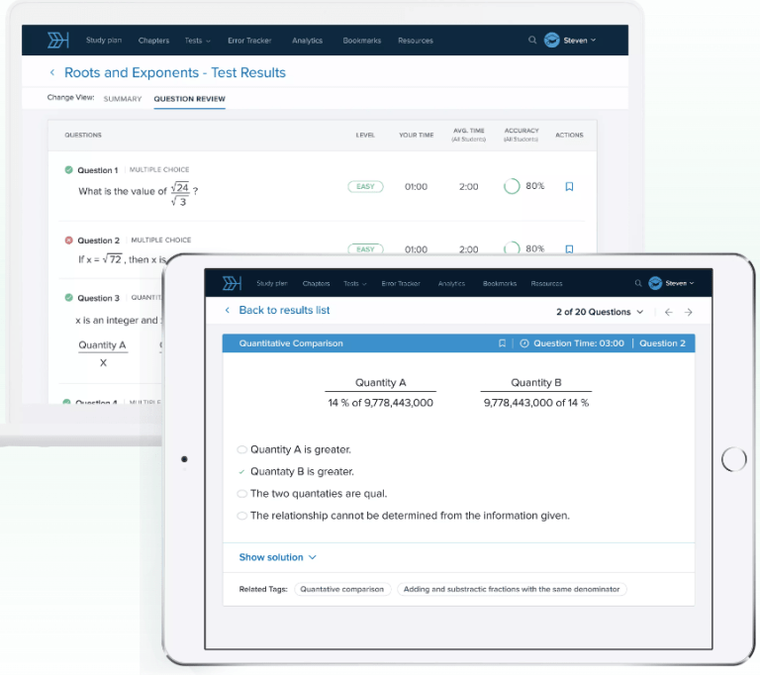Click the logo in the laptop navigation bar

tap(57, 40)
